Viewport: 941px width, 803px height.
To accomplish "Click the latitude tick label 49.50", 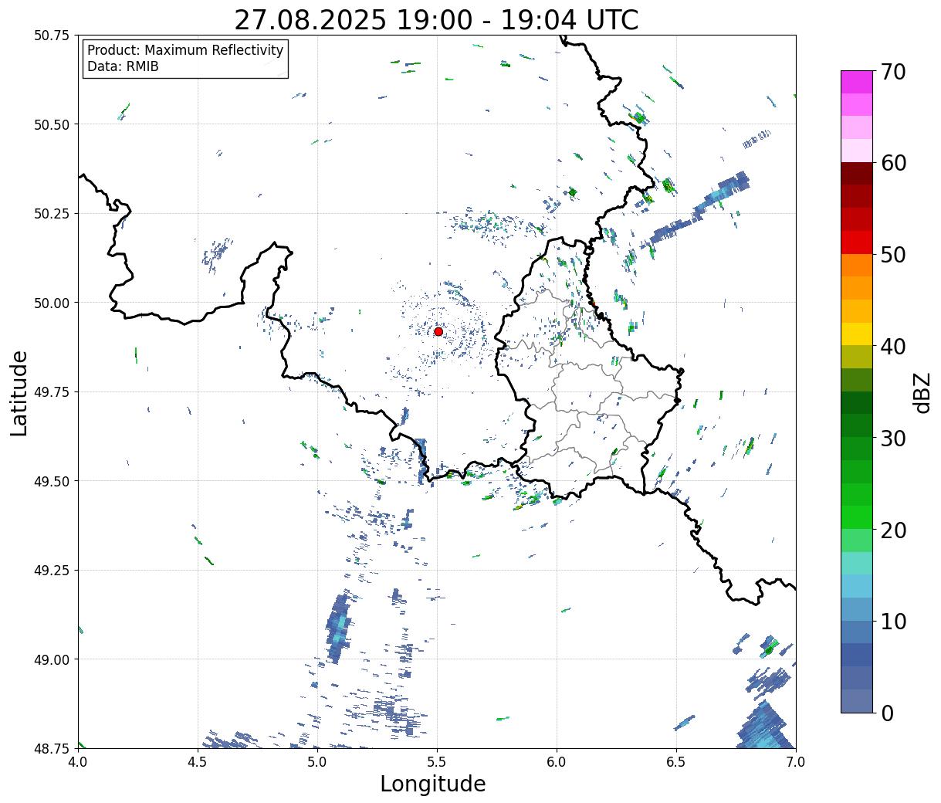I will 52,481.
